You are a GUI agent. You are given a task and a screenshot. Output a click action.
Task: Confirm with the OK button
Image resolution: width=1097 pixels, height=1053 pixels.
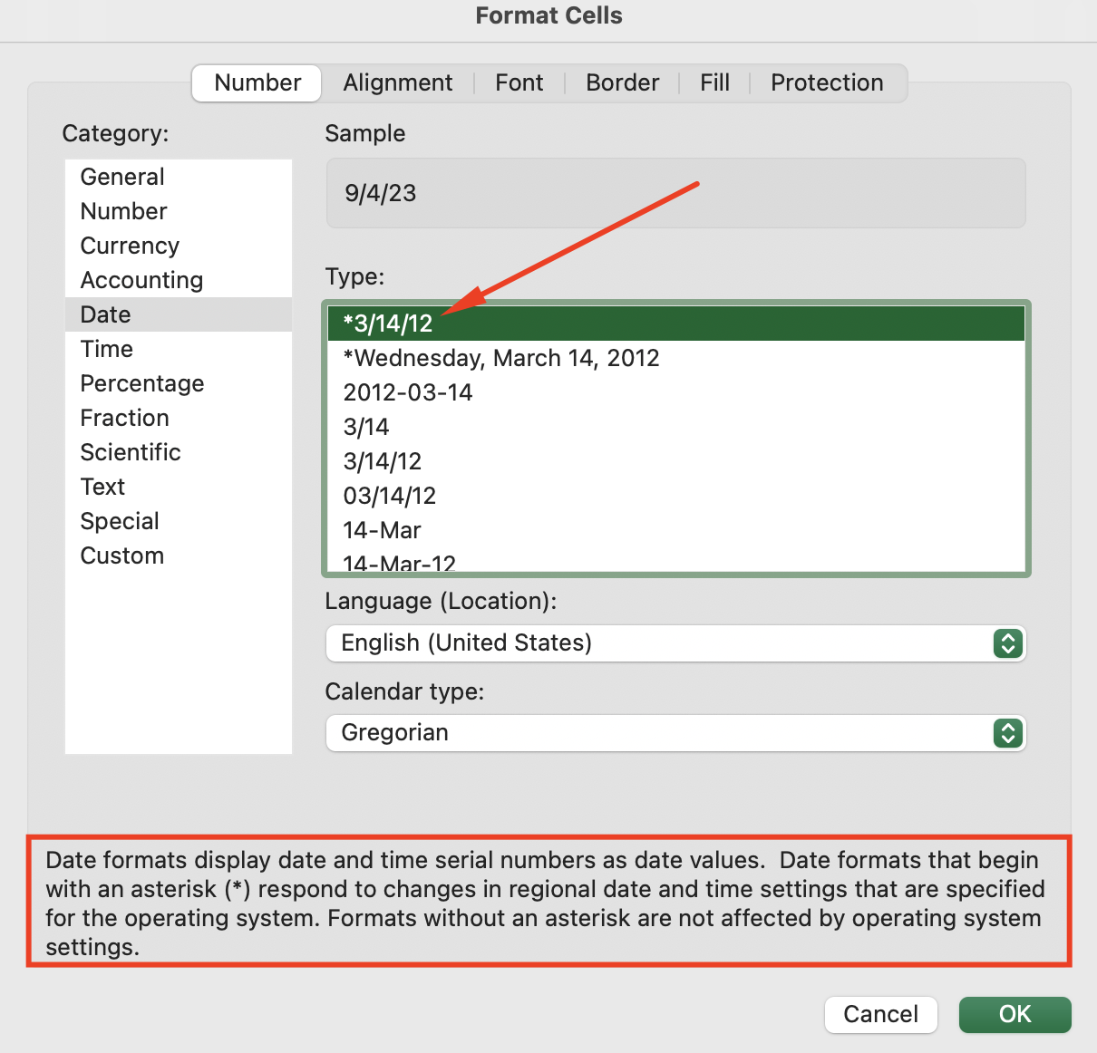pyautogui.click(x=1015, y=1014)
